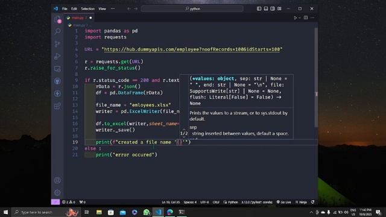This screenshot has height=217, width=386.
Task: Open Microsoft Store from the taskbar
Action: (111, 212)
